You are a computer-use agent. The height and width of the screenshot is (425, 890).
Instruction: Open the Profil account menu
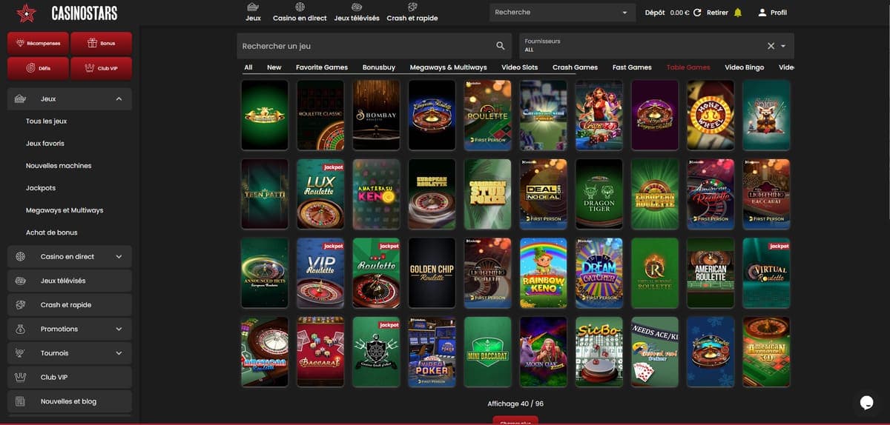(772, 13)
